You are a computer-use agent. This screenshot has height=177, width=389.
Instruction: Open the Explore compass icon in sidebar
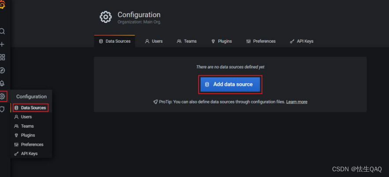(x=2, y=70)
